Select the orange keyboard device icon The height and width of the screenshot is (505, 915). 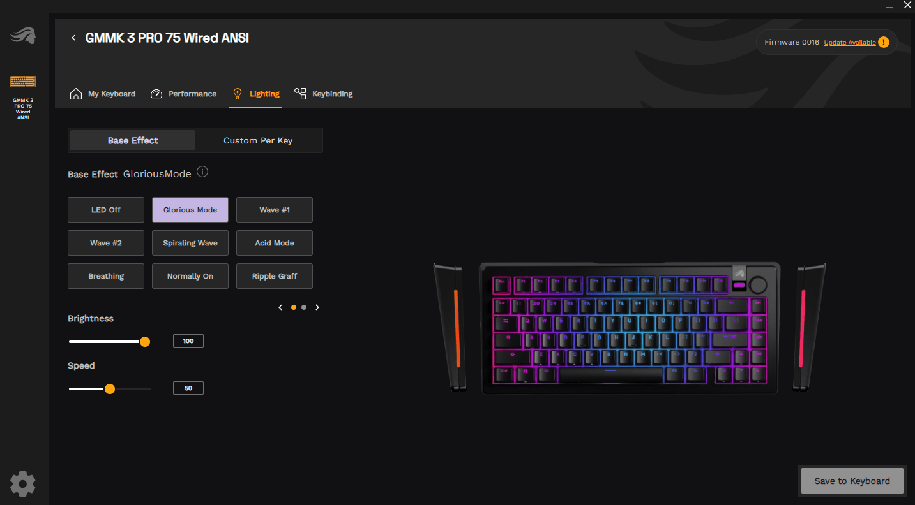click(23, 82)
